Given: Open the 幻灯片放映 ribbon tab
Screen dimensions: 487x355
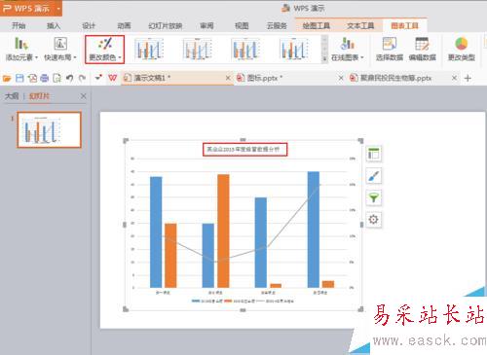Looking at the screenshot, I should (166, 25).
